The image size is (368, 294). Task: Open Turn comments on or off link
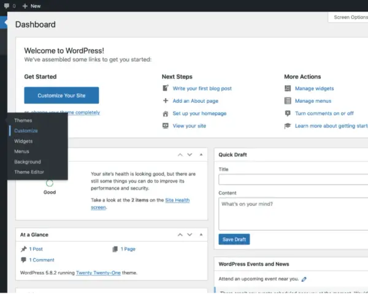coord(324,113)
